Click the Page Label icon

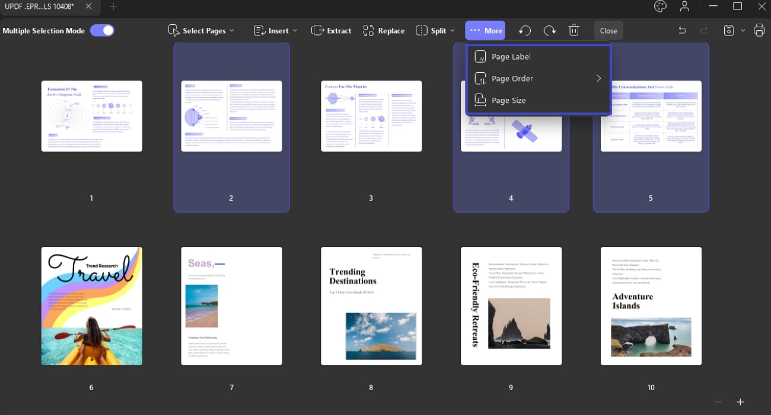(480, 57)
